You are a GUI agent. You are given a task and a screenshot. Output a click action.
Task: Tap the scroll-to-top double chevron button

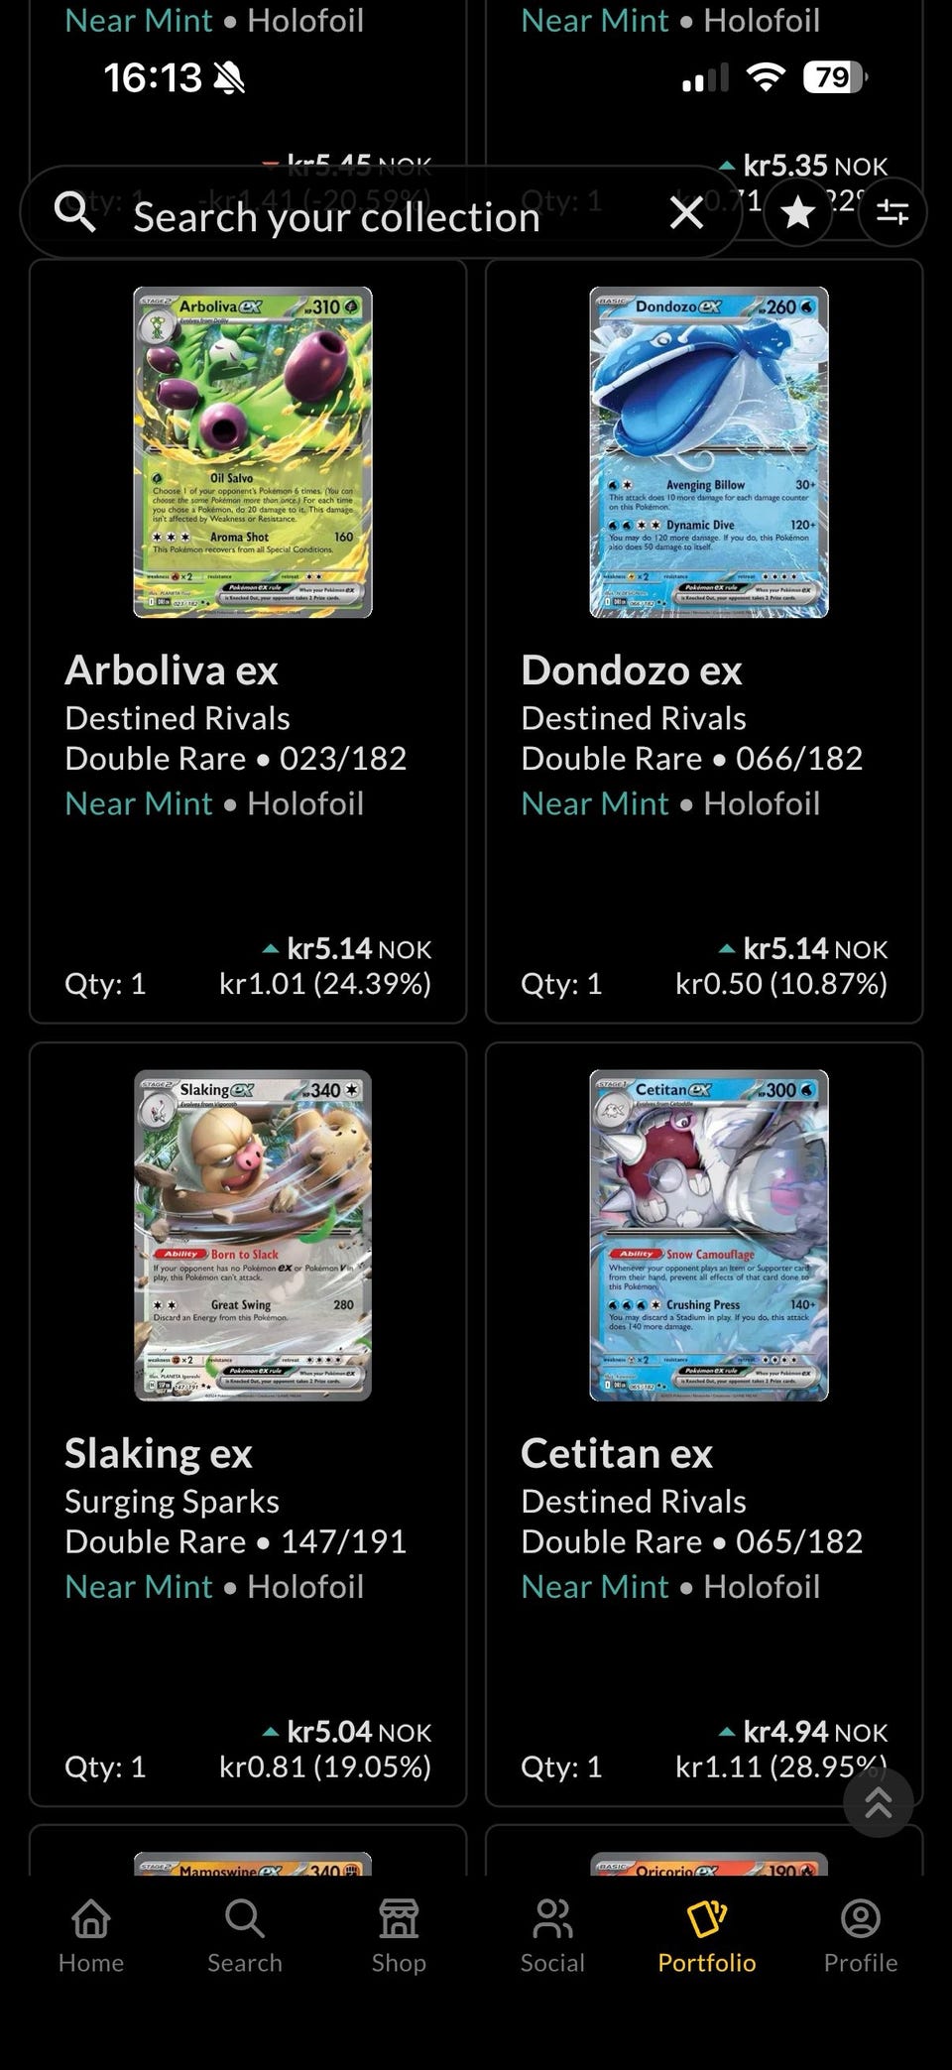click(878, 1802)
